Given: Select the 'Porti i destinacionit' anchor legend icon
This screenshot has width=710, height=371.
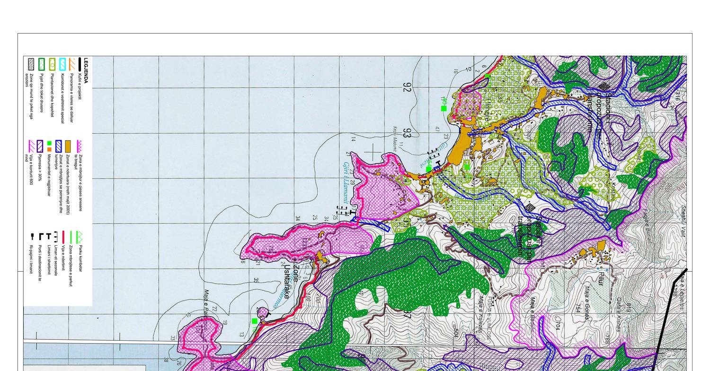Looking at the screenshot, I should click(x=41, y=236).
